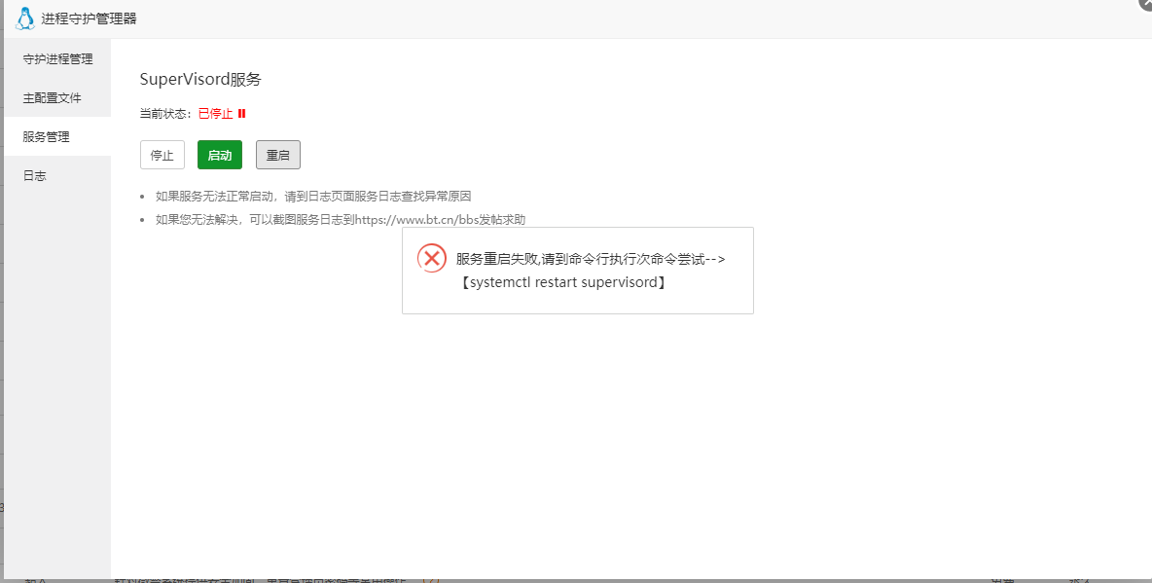This screenshot has height=583, width=1152.
Task: Click the green 启动 button
Action: click(x=220, y=155)
